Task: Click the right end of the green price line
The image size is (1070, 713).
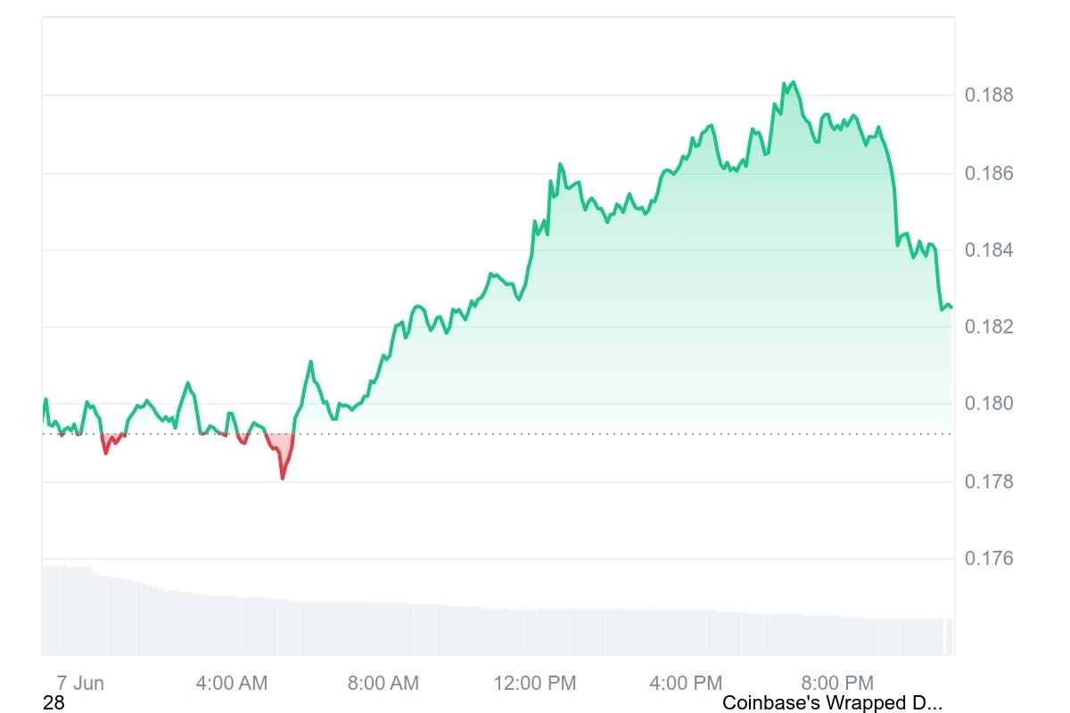Action: (x=951, y=307)
